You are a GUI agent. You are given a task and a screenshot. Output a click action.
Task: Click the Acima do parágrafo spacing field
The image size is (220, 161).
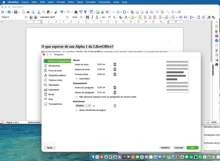tap(105, 87)
